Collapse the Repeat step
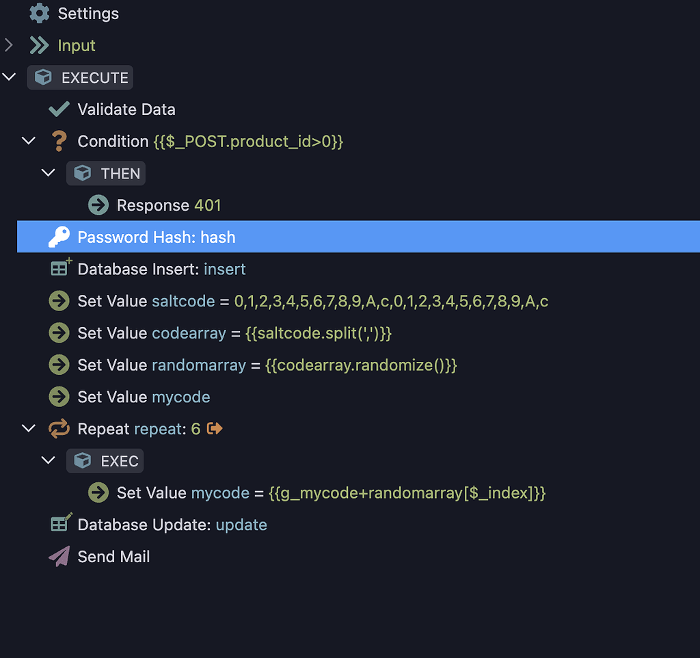700x658 pixels. (x=28, y=427)
